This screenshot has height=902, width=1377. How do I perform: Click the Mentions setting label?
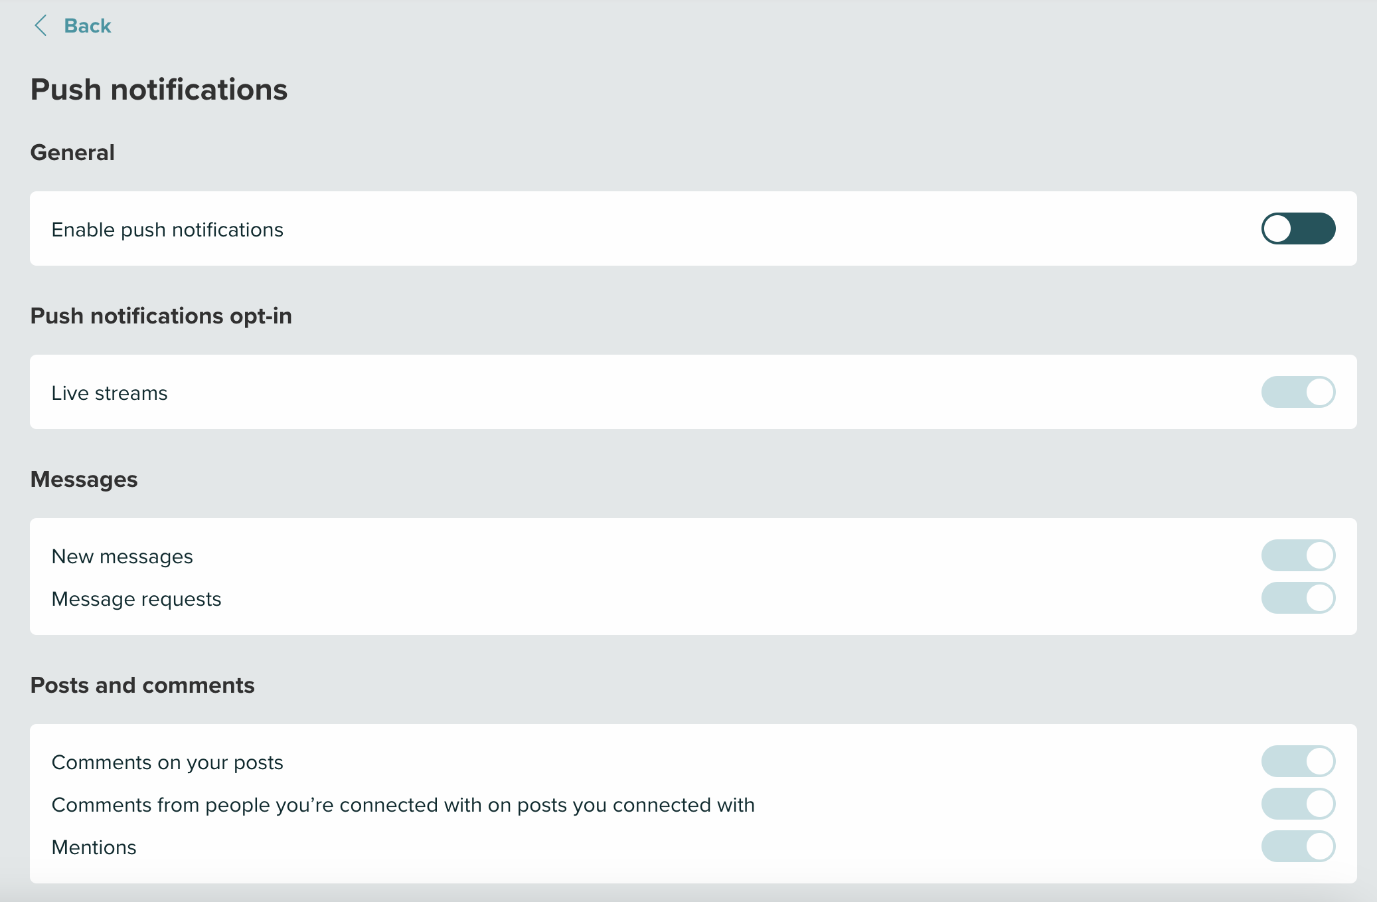pos(94,846)
